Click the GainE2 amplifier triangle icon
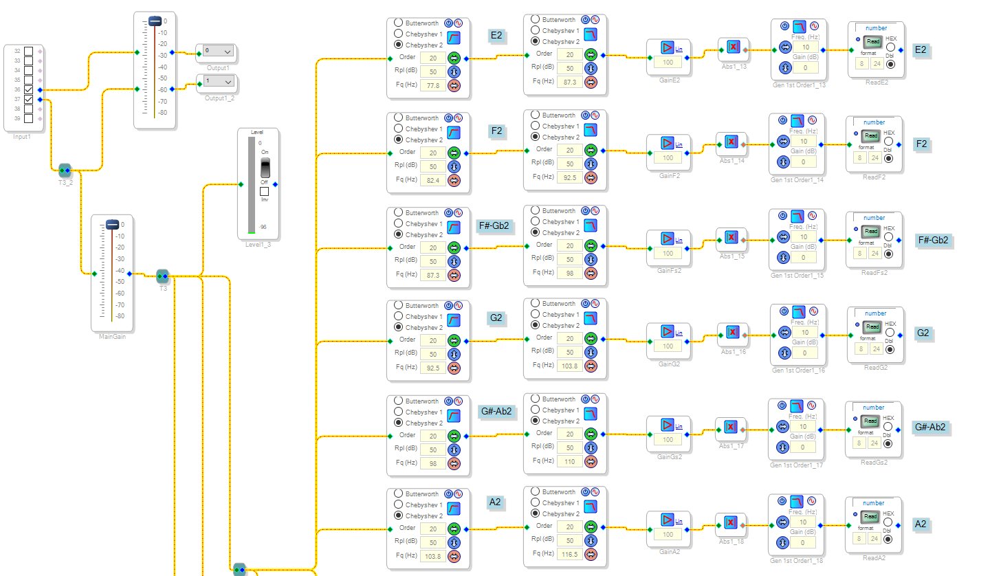Screen dimensions: 1001x576 click(668, 47)
